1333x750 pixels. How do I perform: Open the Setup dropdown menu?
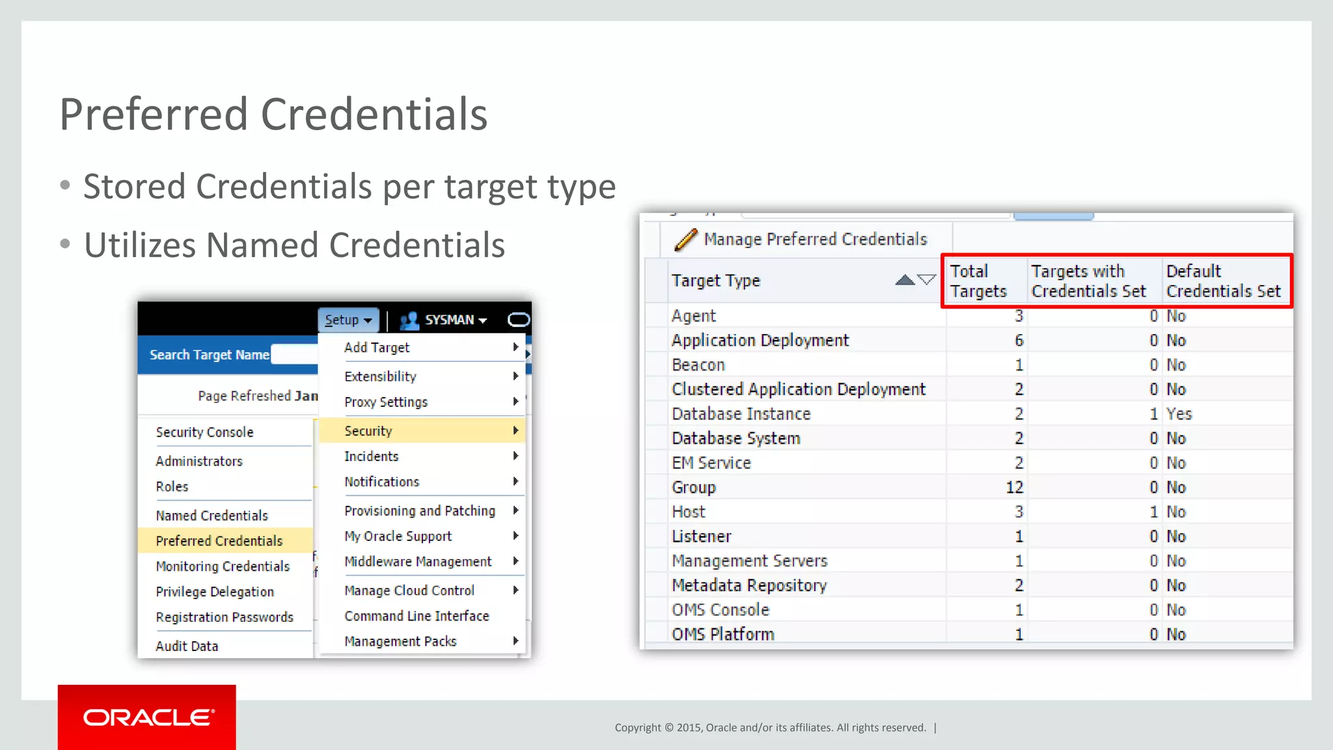348,320
